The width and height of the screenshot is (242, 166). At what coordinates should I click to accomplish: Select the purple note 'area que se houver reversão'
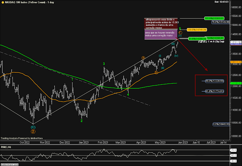tap(161, 34)
